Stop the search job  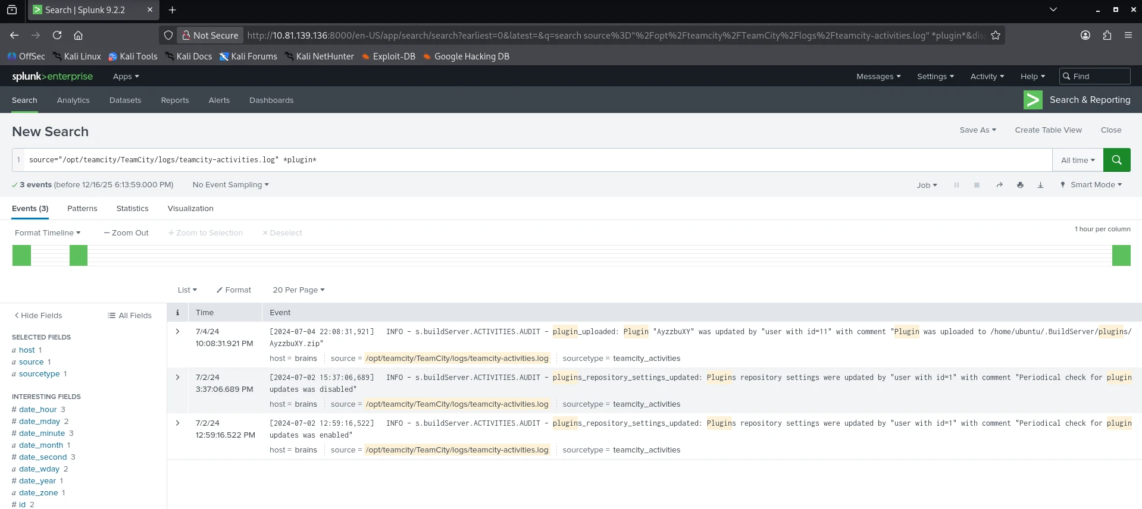977,185
